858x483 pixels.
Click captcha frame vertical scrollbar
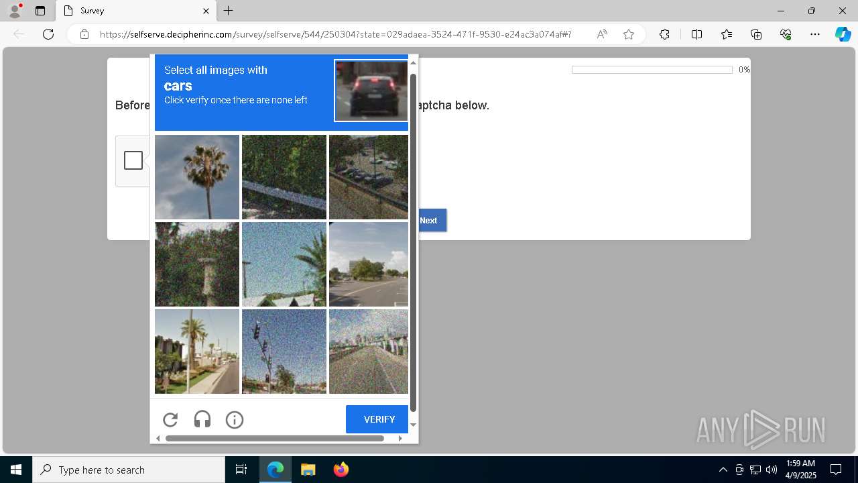414,243
